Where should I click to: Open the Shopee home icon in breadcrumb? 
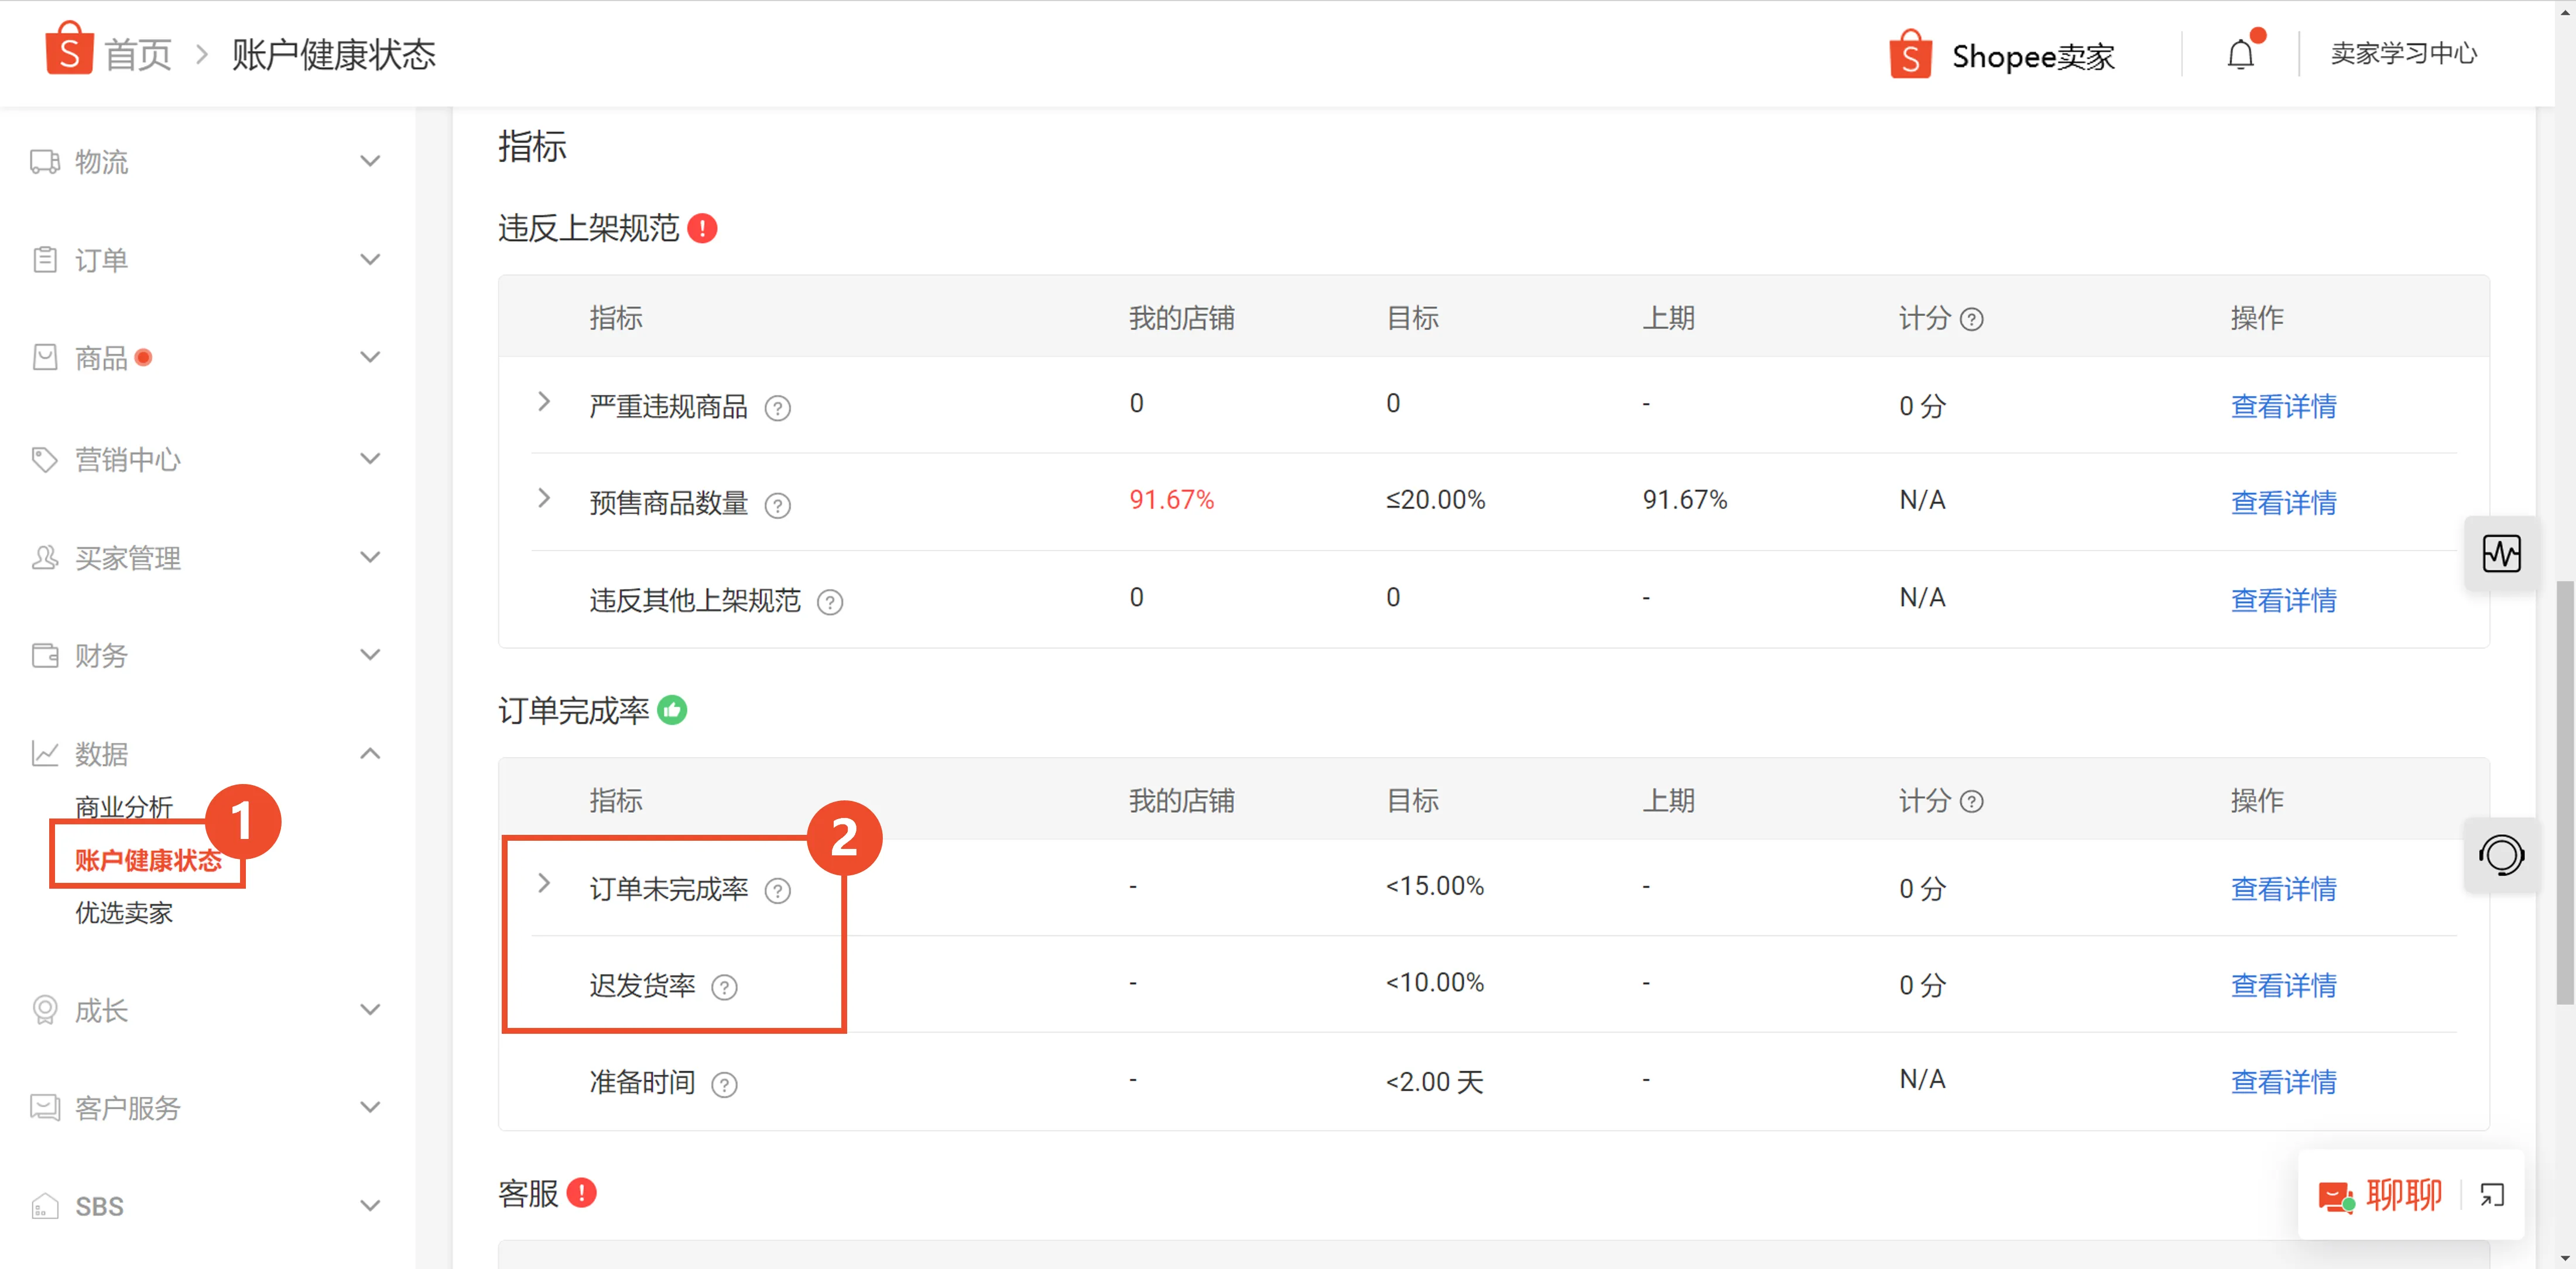click(x=68, y=51)
